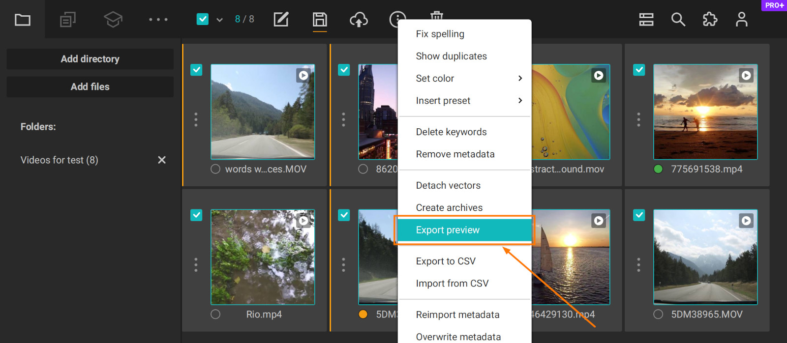Choose Export to CSV from the menu

coord(464,261)
